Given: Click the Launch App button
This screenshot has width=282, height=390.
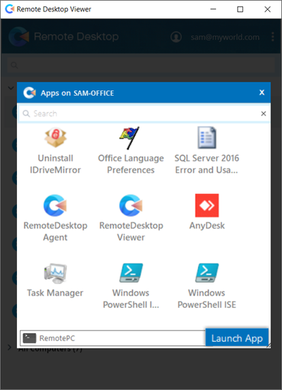Looking at the screenshot, I should click(x=237, y=338).
